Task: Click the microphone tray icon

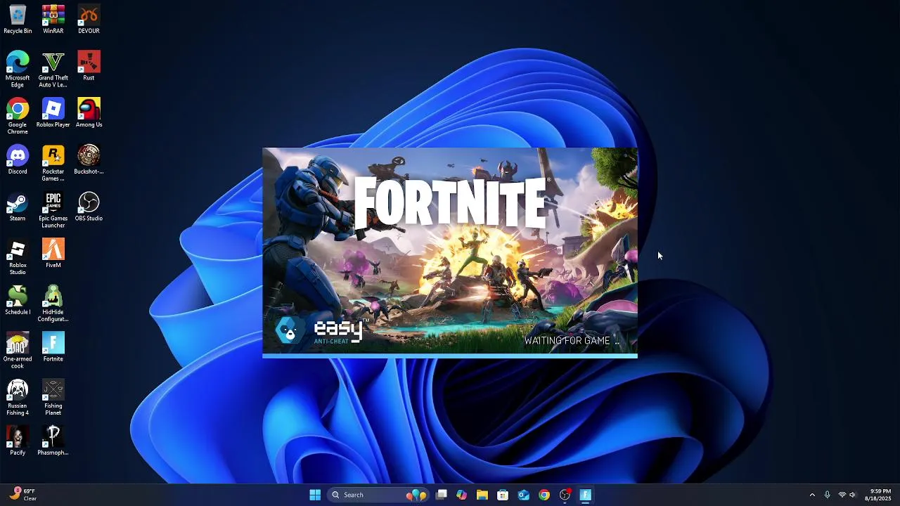Action: (x=827, y=495)
